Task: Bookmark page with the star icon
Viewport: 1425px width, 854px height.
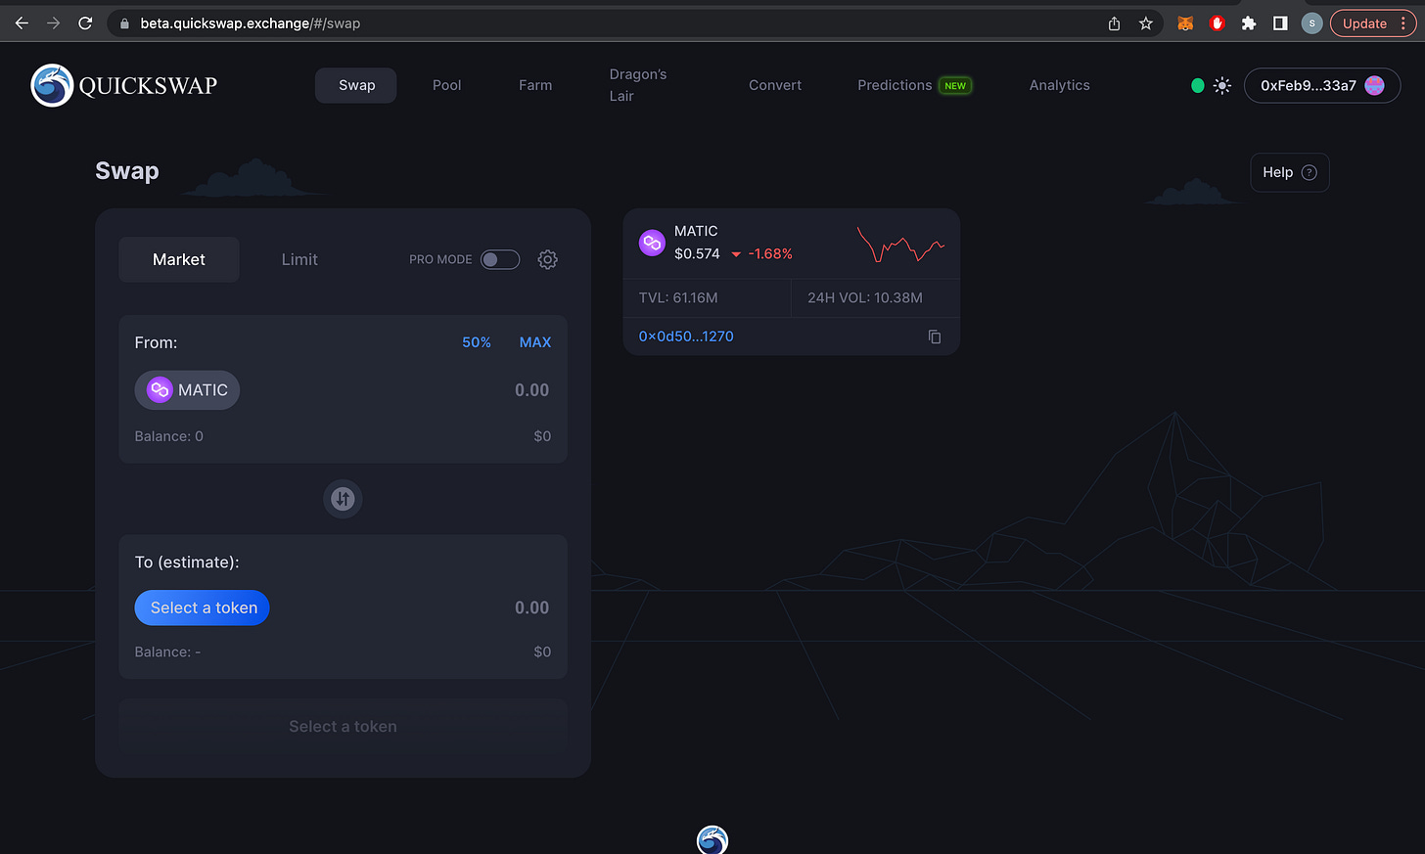Action: click(x=1146, y=23)
